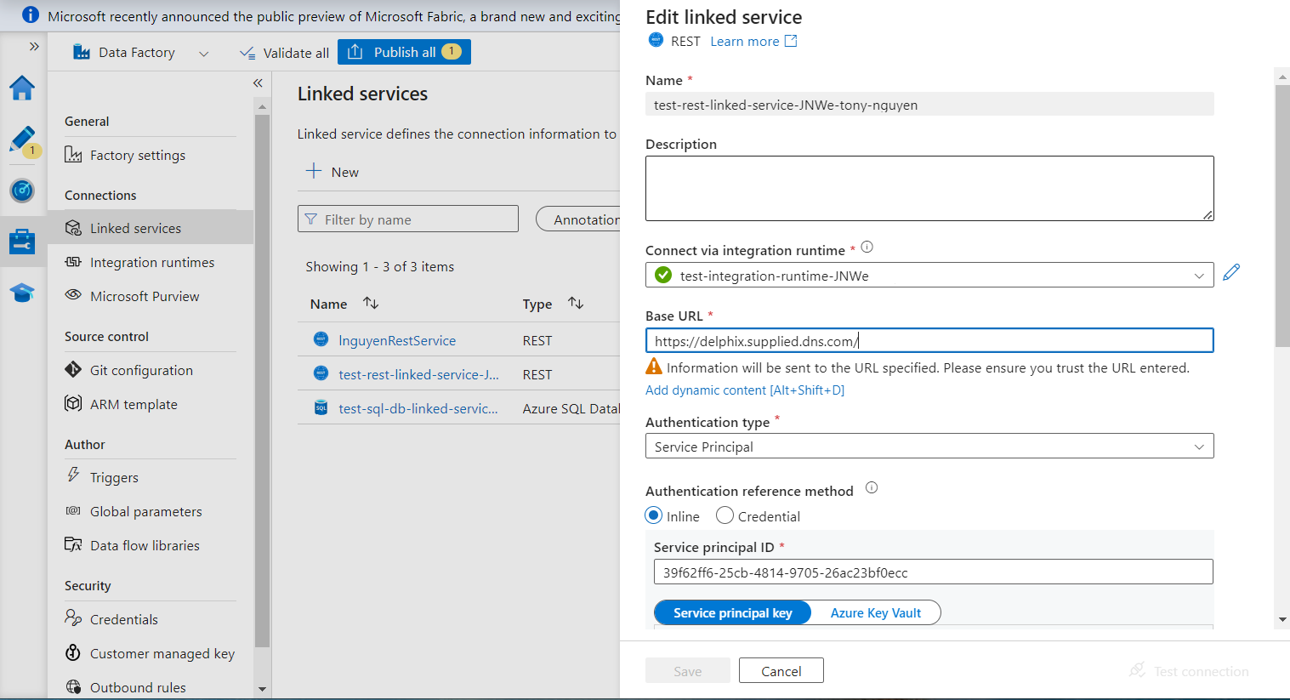This screenshot has width=1290, height=700.
Task: Click info icon beside Authentication reference method
Action: [871, 488]
